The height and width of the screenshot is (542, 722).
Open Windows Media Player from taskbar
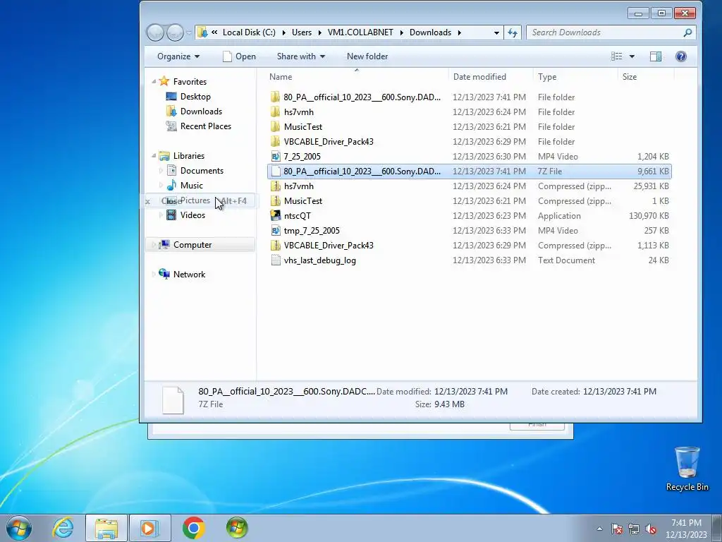149,528
